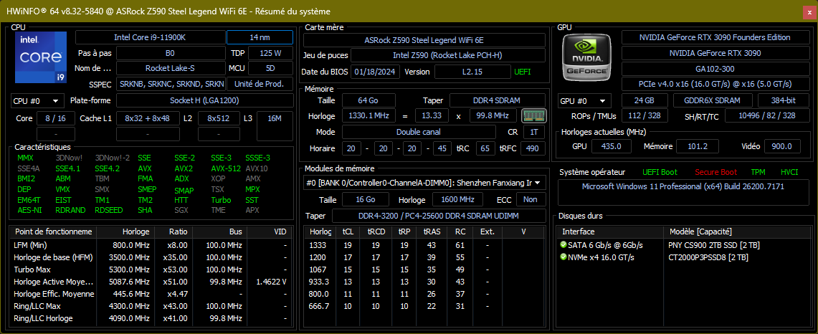Screen dimensions: 818x334
Task: Click the PCIe v4.0 x16 link field
Action: pyautogui.click(x=715, y=84)
